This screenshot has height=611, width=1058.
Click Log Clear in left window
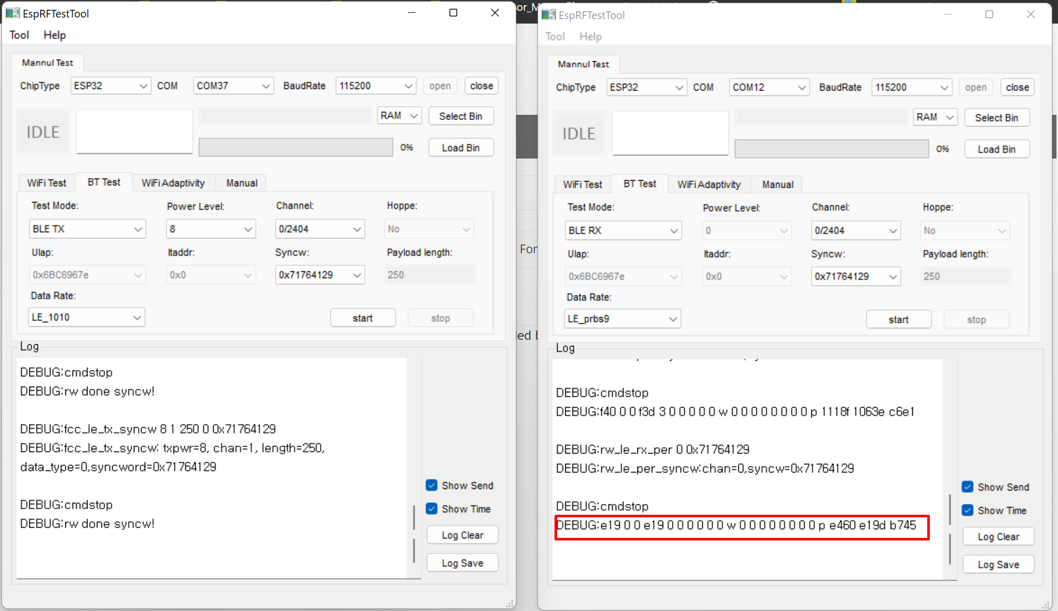pos(462,535)
